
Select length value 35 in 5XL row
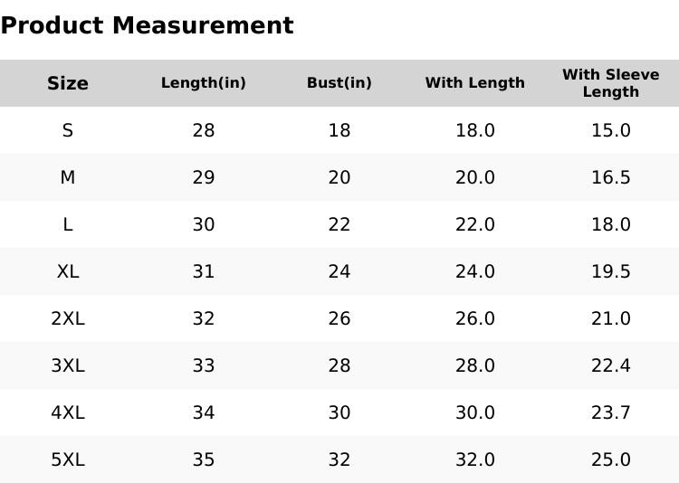[x=204, y=459]
